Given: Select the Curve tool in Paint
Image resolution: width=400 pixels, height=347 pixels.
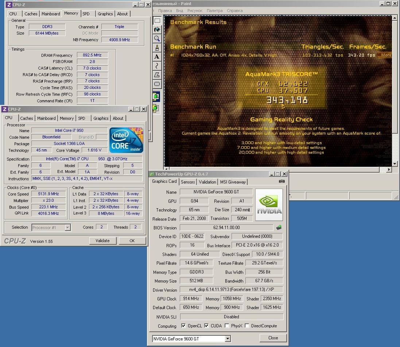Looking at the screenshot, I should (157, 66).
